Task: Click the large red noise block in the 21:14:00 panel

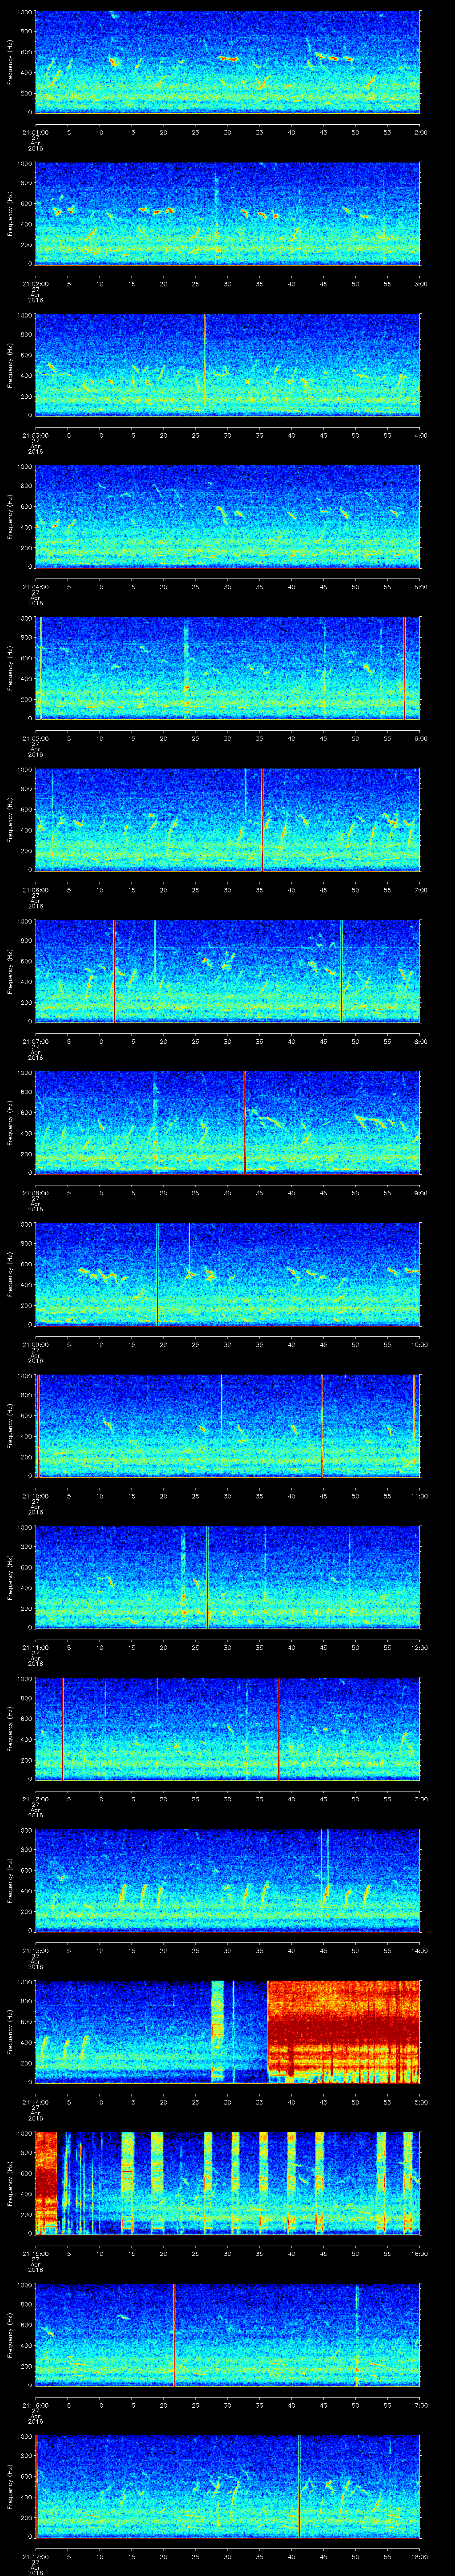Action: [x=344, y=2031]
